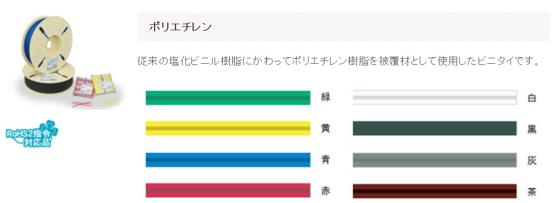Click the 灰 label text
The image size is (560, 203).
[532, 160]
